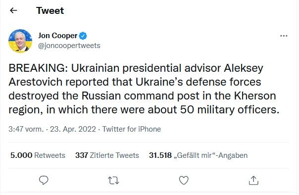Click the word Retweets next to 5.000
The width and height of the screenshot is (299, 195).
click(50, 155)
